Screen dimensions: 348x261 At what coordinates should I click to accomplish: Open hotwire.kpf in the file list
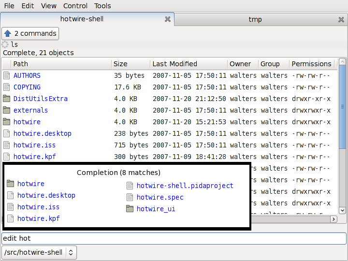click(34, 157)
